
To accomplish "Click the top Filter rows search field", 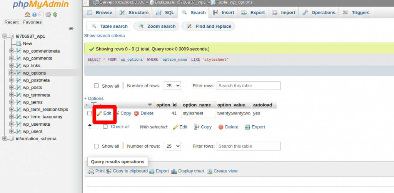I will tap(248, 86).
